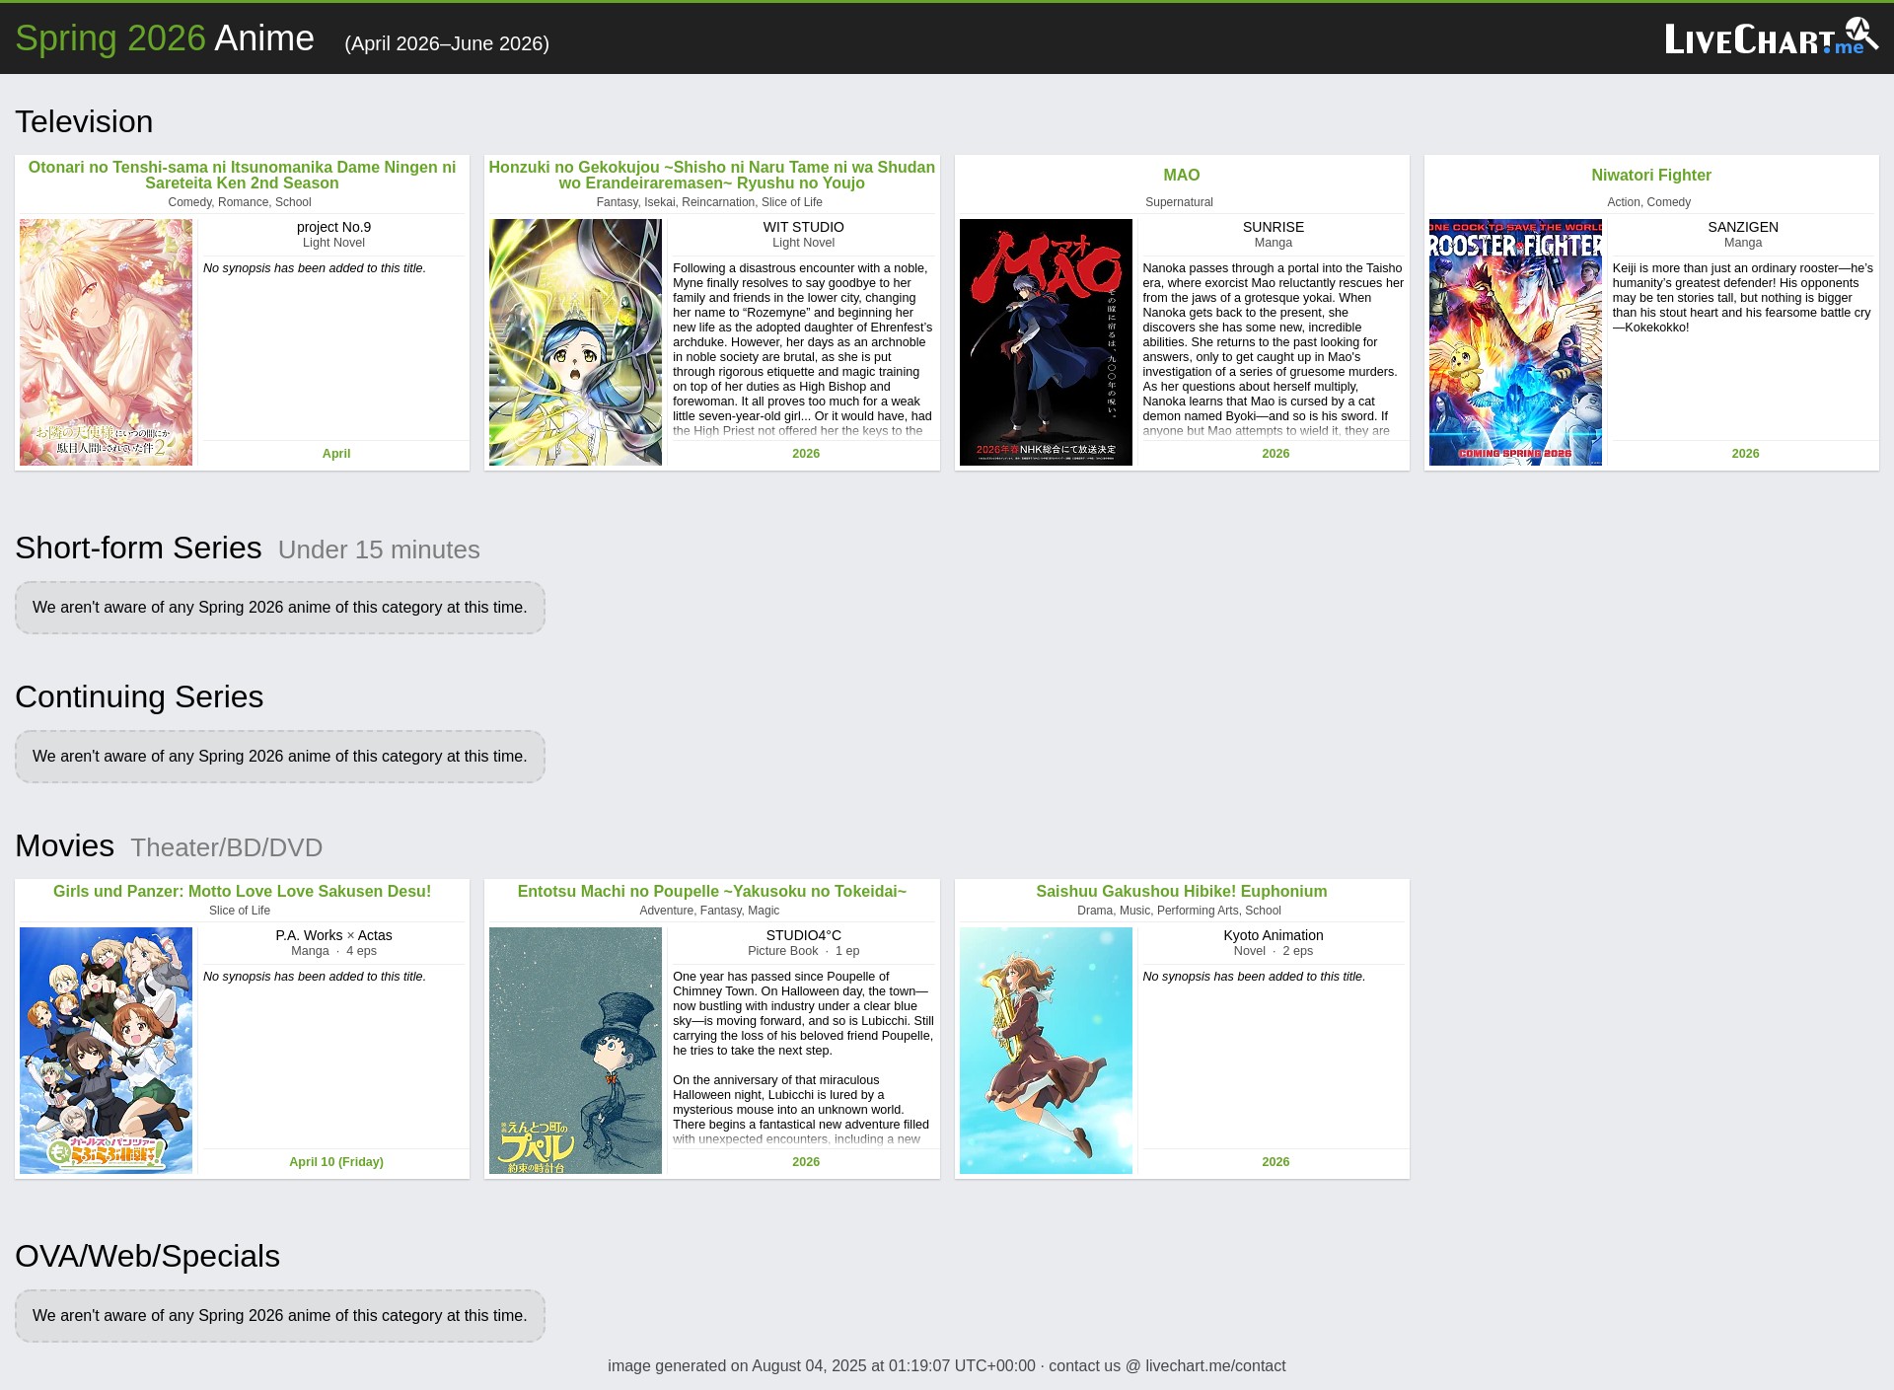Screen dimensions: 1894x1390
Task: Click the Honzuki no Gekokujou poster image
Action: 575,342
